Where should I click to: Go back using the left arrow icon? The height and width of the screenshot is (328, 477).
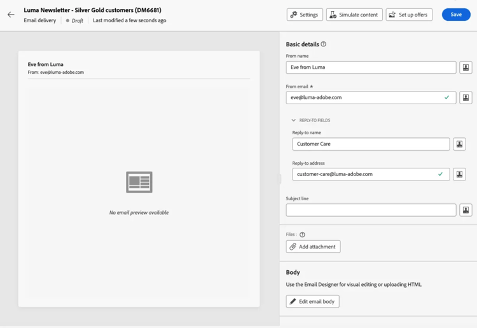click(11, 15)
